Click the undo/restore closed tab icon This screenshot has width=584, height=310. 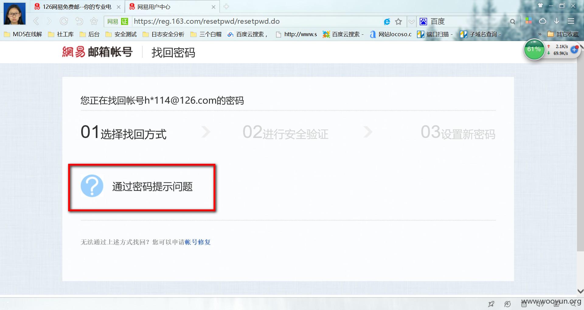[x=79, y=21]
